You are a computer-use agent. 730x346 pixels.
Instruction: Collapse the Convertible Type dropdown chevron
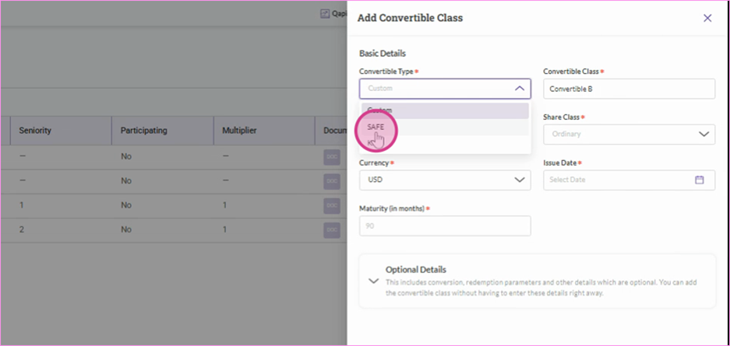(x=520, y=88)
